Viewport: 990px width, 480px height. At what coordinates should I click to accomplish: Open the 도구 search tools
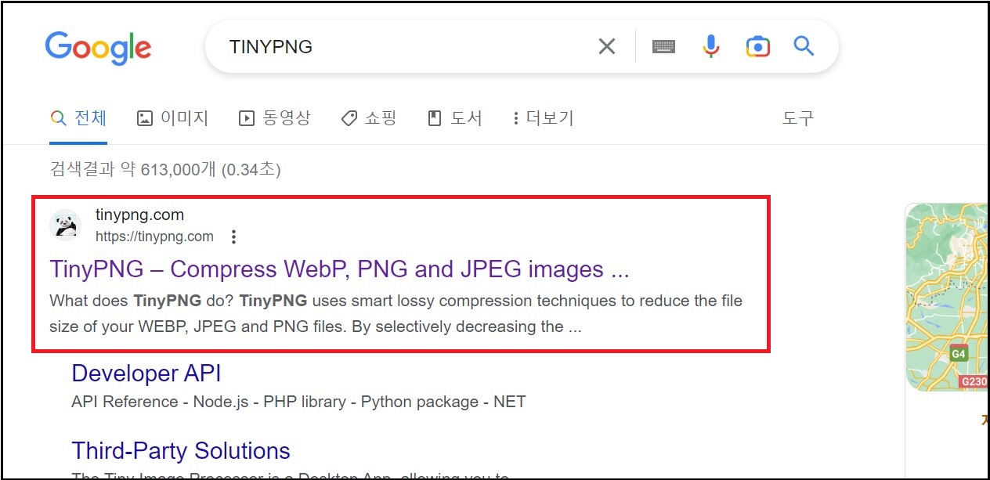798,118
